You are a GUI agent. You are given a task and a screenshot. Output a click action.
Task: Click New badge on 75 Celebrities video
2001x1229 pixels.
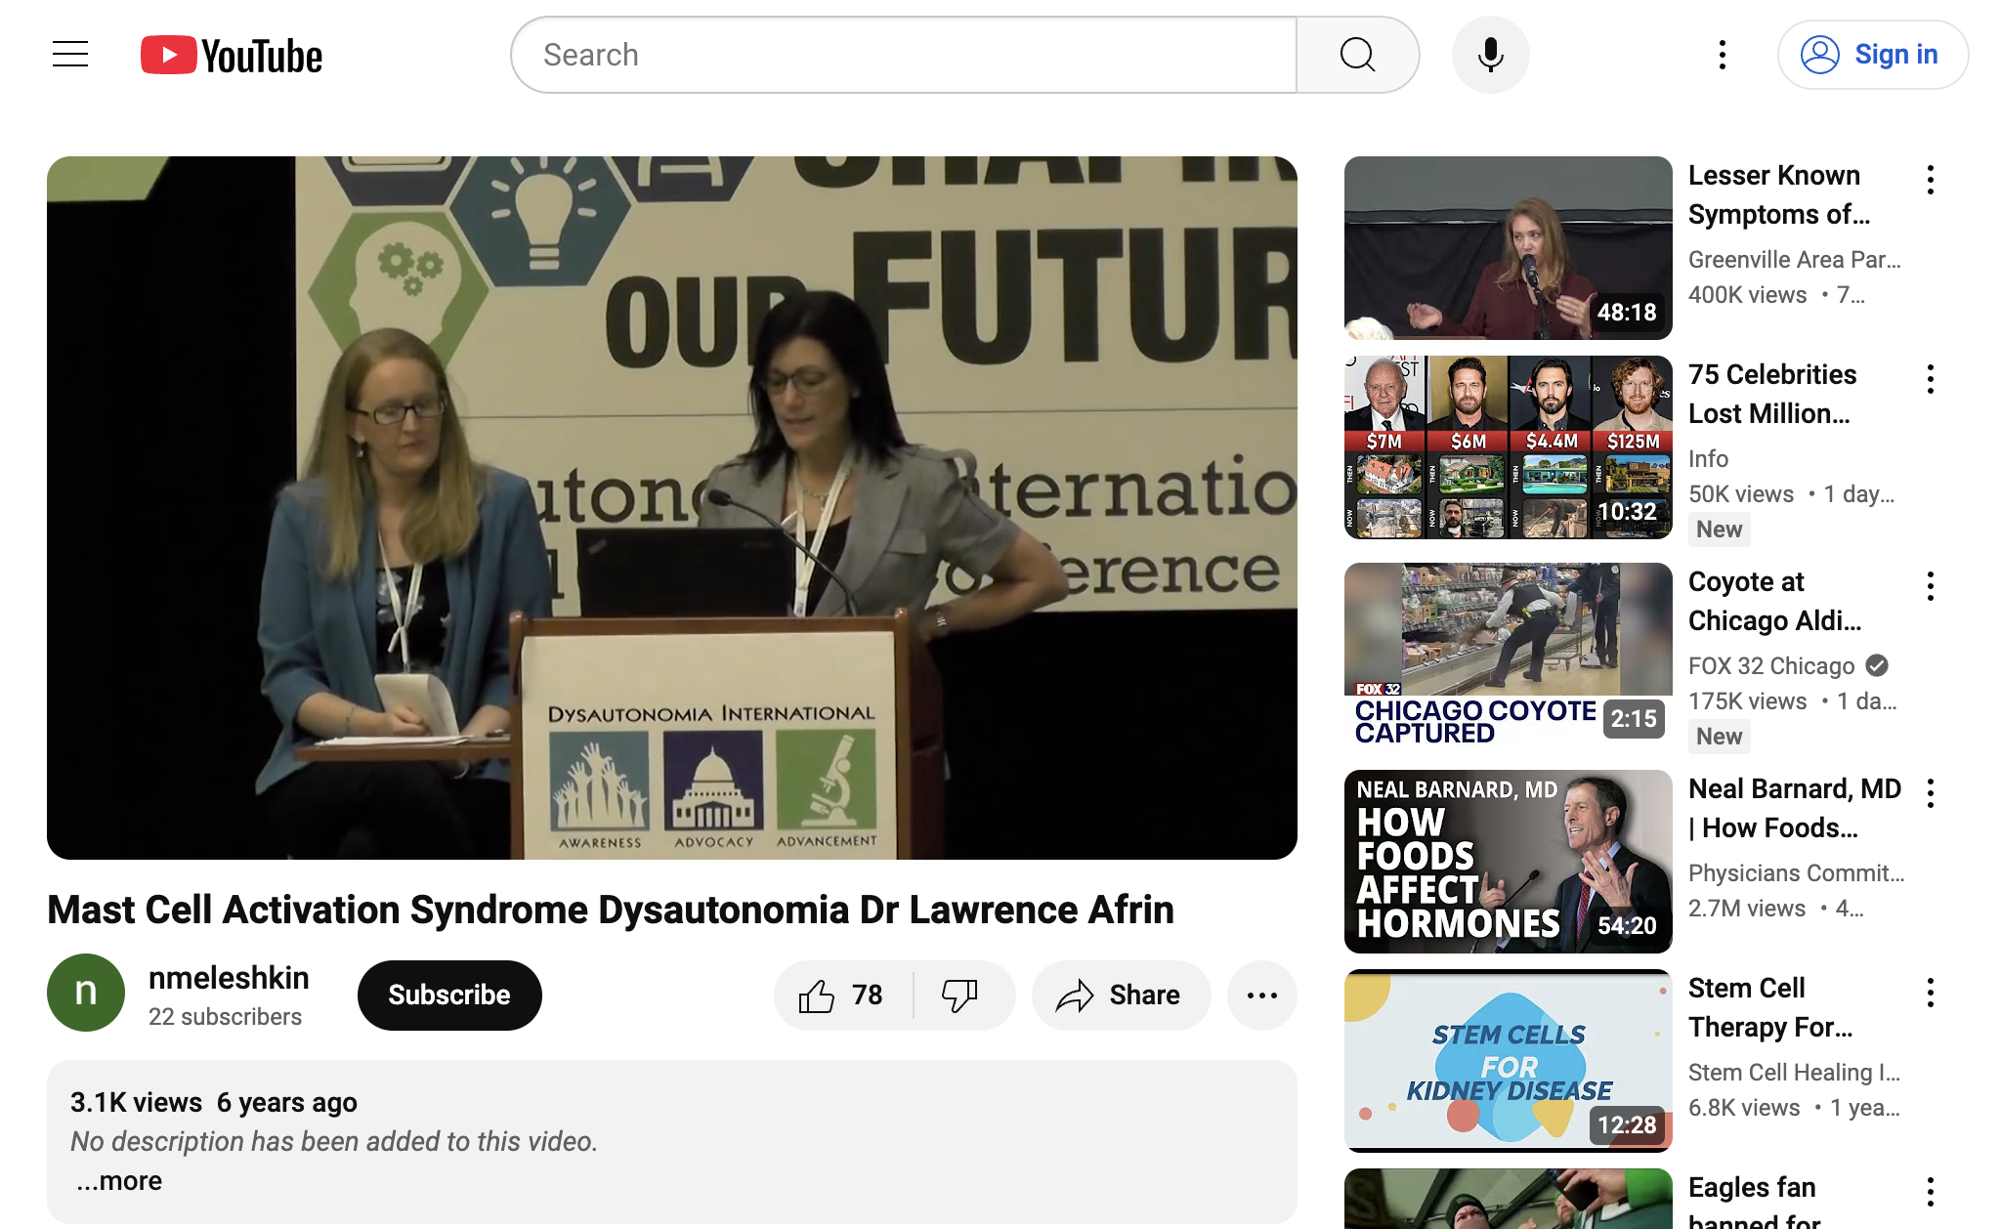click(x=1719, y=530)
